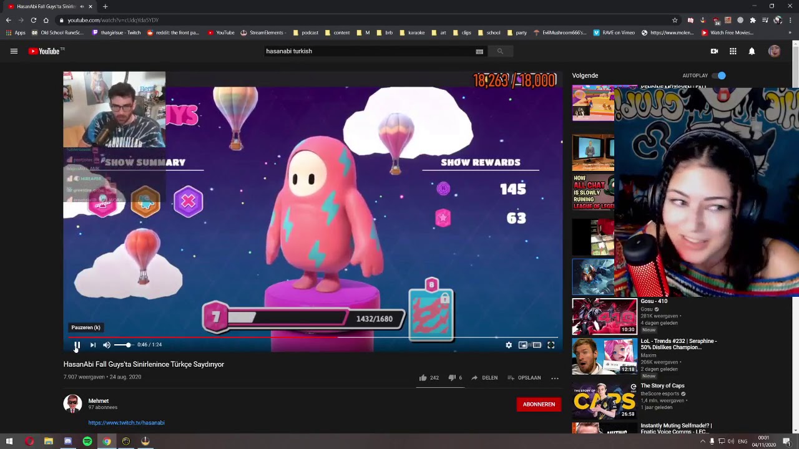This screenshot has height=449, width=799.
Task: Expand the karaoke bookmark folder
Action: point(412,32)
